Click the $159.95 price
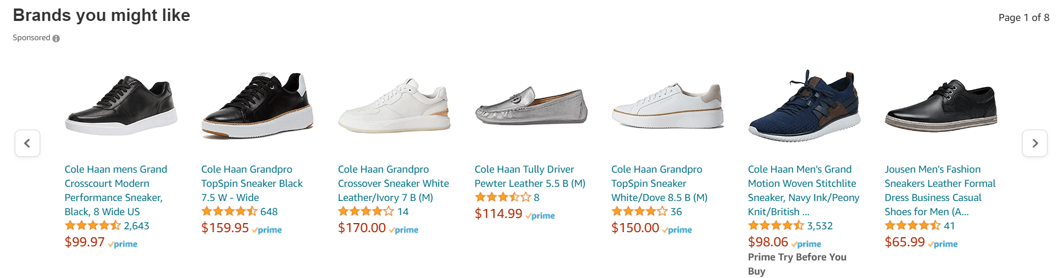 click(225, 228)
